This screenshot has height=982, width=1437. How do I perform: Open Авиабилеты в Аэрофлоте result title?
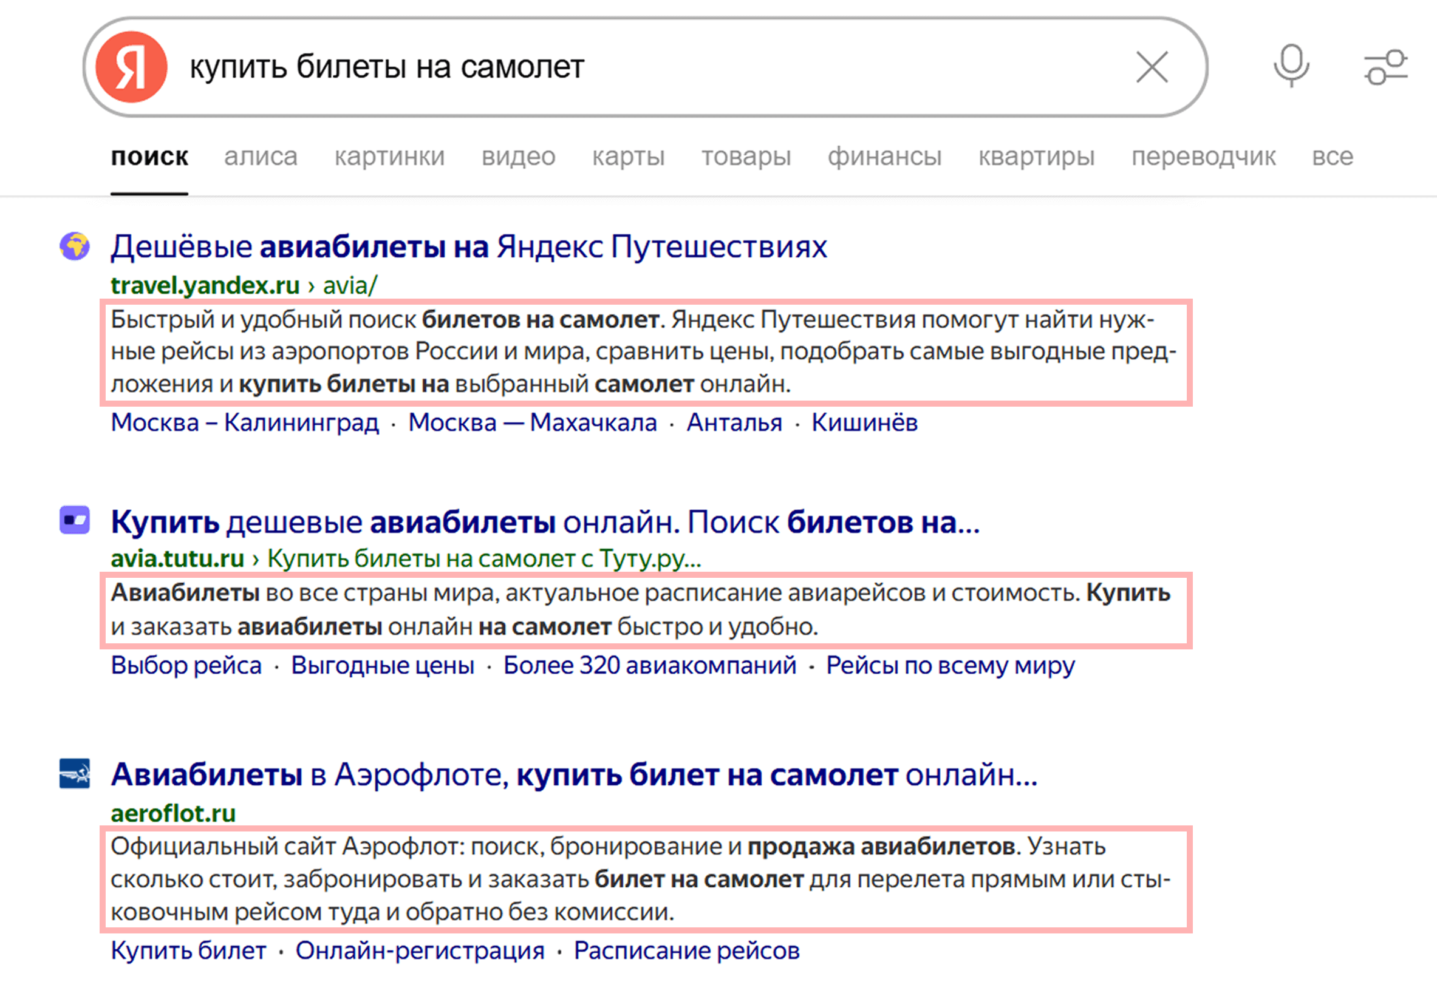point(574,774)
